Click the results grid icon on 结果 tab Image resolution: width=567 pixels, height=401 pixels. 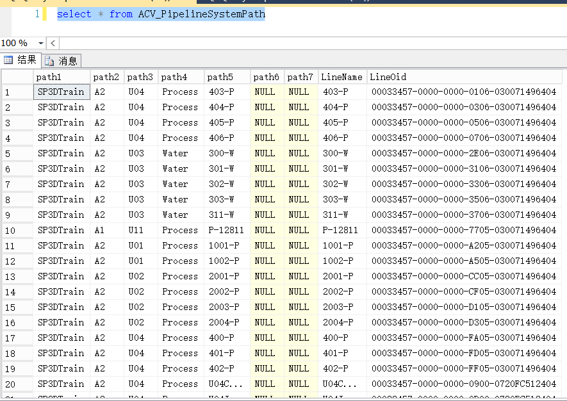point(8,60)
